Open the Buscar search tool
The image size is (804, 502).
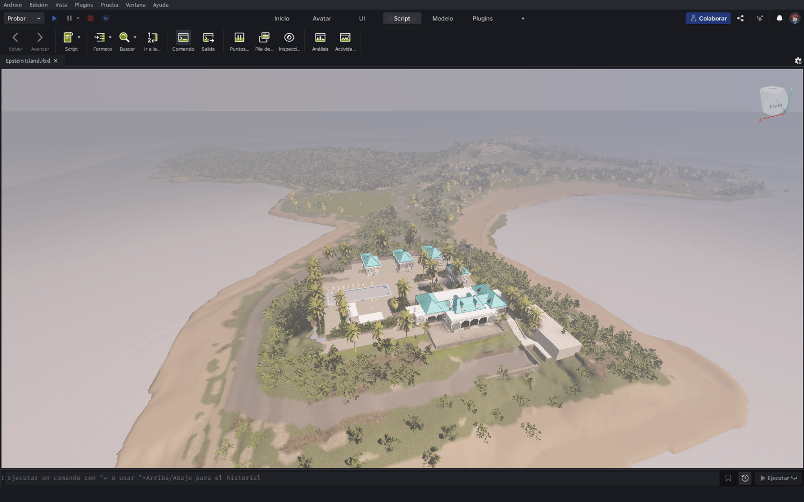point(124,41)
